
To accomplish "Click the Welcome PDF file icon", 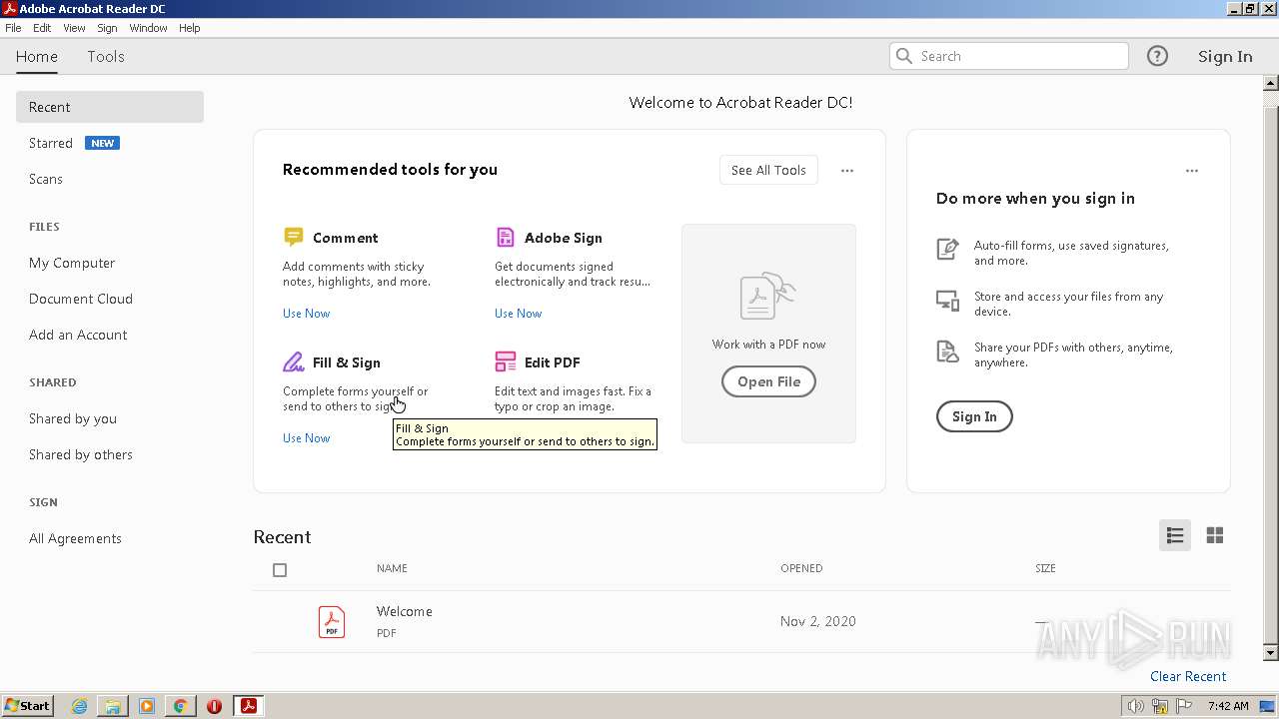I will click(332, 621).
